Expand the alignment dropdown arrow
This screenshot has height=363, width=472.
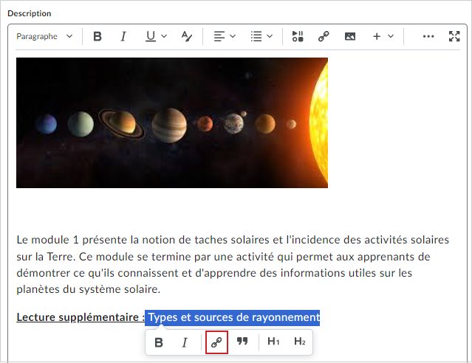[x=233, y=36]
